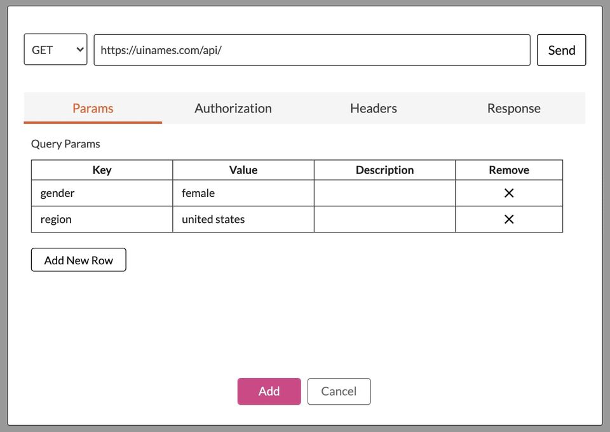Image resolution: width=610 pixels, height=432 pixels.
Task: Send the API request
Action: [x=561, y=50]
